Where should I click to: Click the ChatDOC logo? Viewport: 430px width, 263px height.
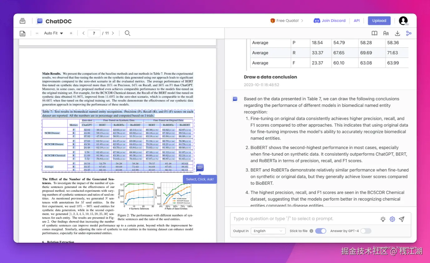pyautogui.click(x=54, y=21)
